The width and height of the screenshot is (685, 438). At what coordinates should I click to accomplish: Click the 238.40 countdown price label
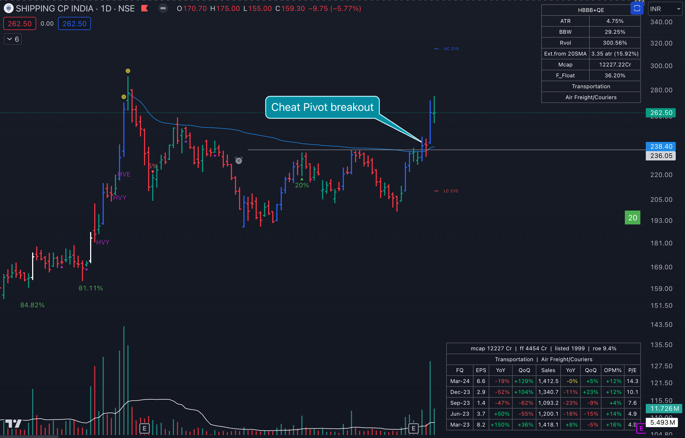click(660, 147)
